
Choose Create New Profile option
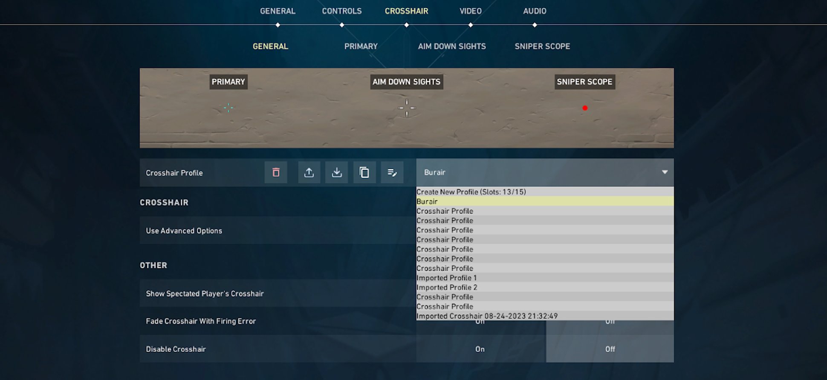coord(471,192)
